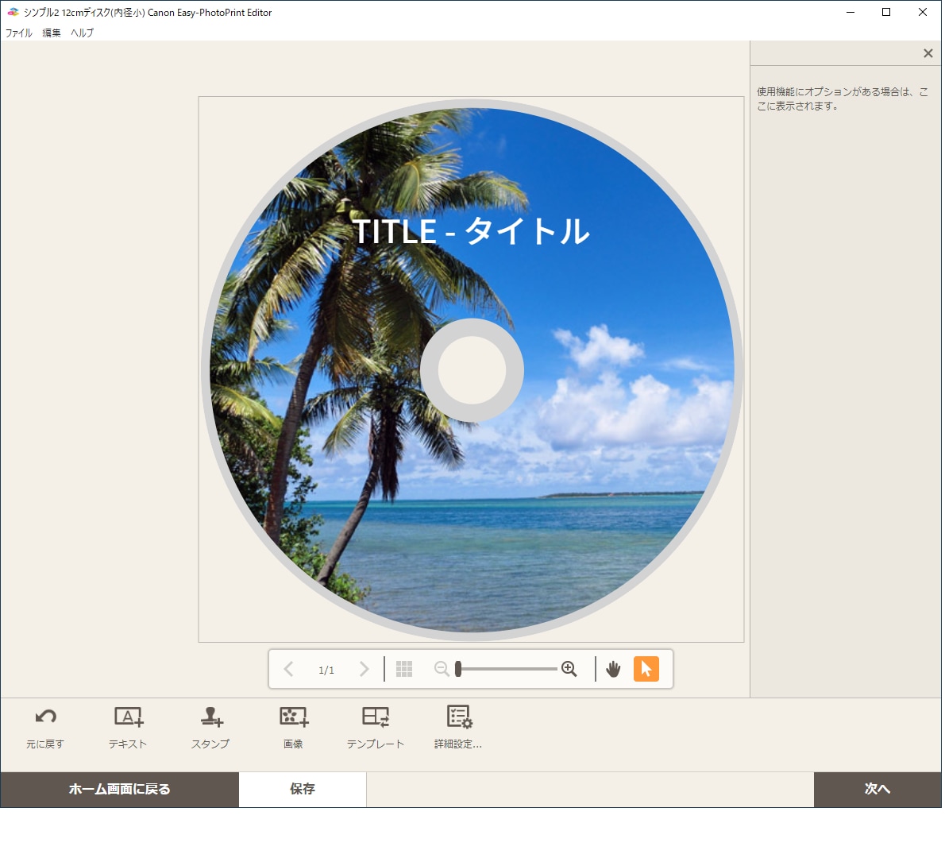The image size is (945, 858).
Task: Go to next page arrow
Action: click(x=364, y=669)
